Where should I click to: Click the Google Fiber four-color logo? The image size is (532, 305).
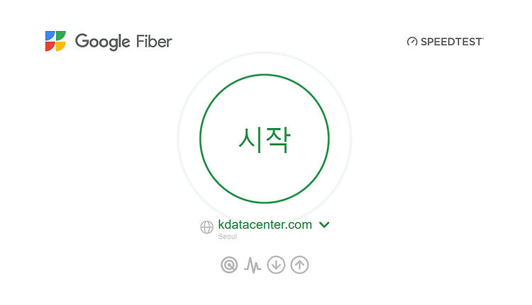[55, 41]
